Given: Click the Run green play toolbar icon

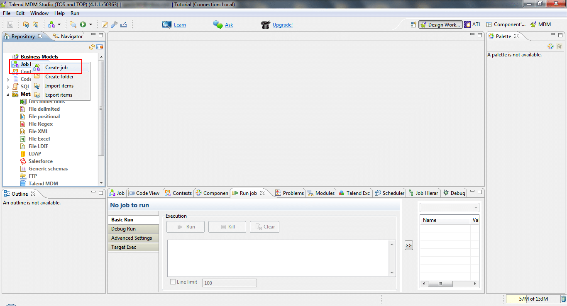Looking at the screenshot, I should point(83,25).
